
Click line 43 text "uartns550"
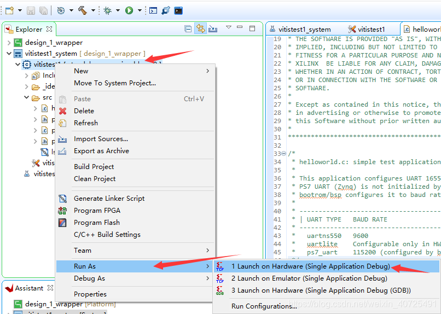[x=324, y=236]
